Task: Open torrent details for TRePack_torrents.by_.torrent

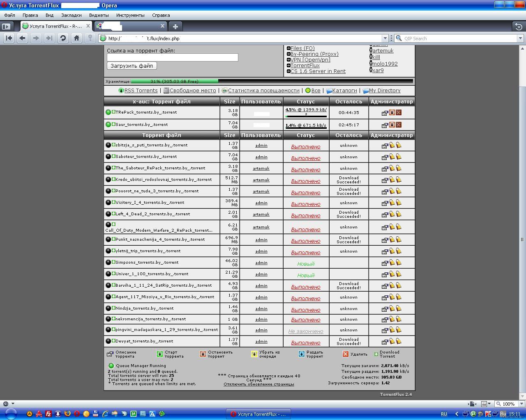Action: tap(385, 113)
